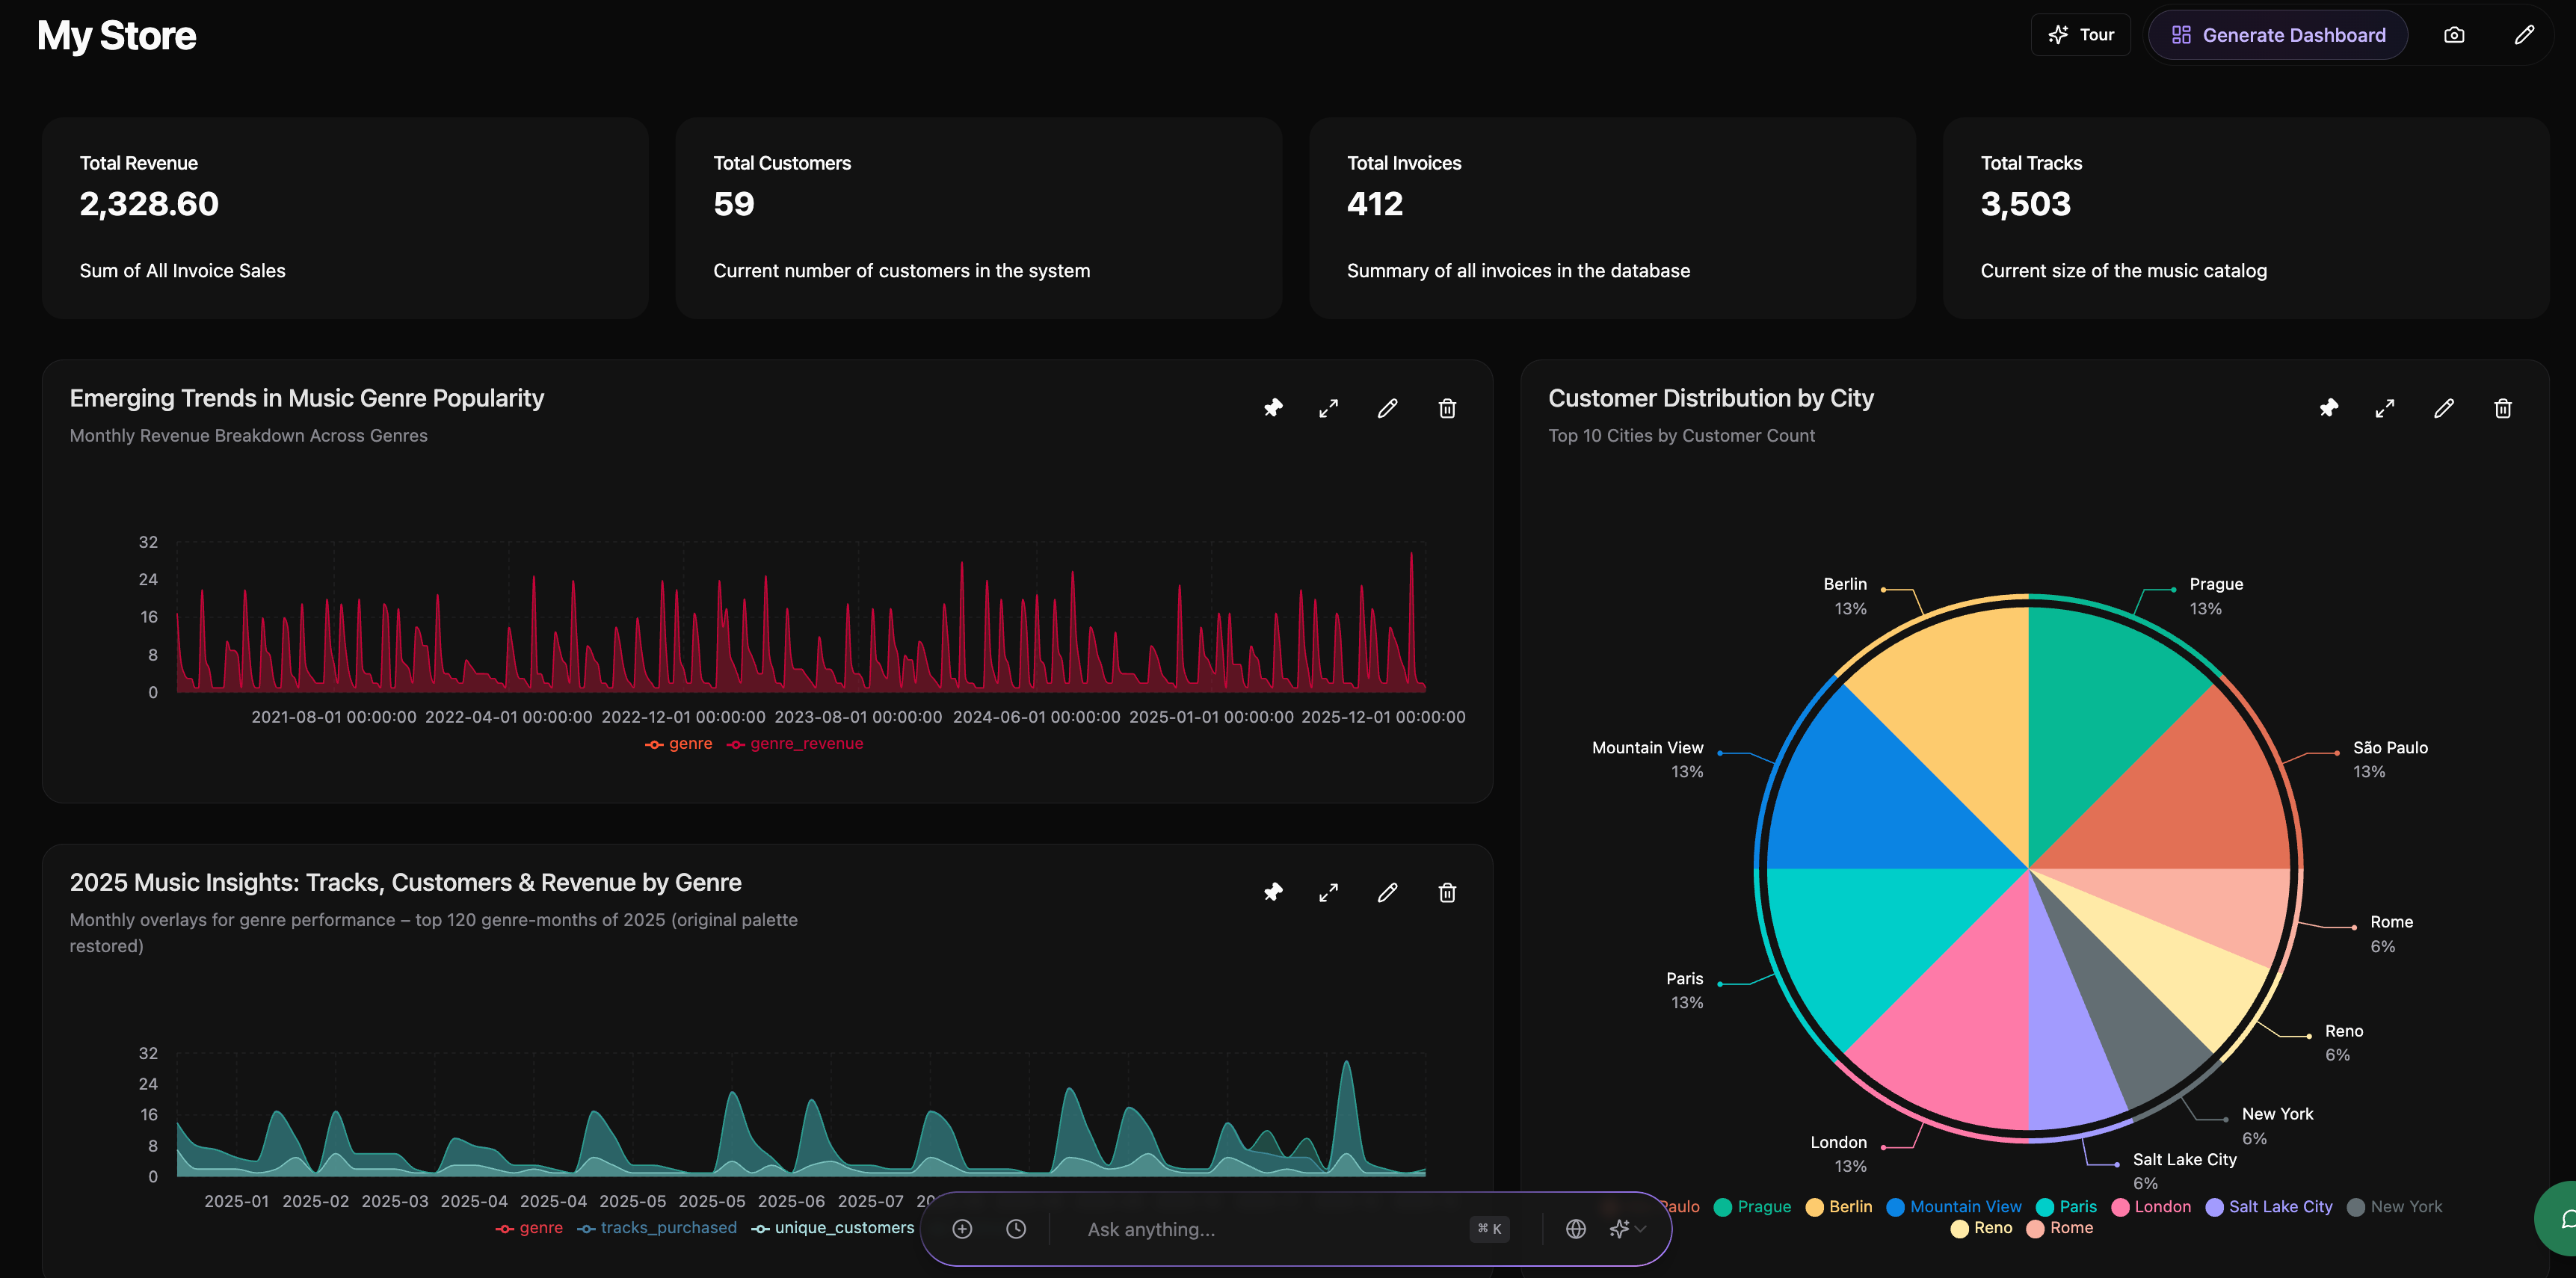Toggle London in the pie chart legend

click(x=2151, y=1207)
